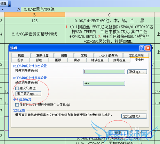Select the 编辑 tab
Screen dimensions: 160x144
tap(64, 55)
